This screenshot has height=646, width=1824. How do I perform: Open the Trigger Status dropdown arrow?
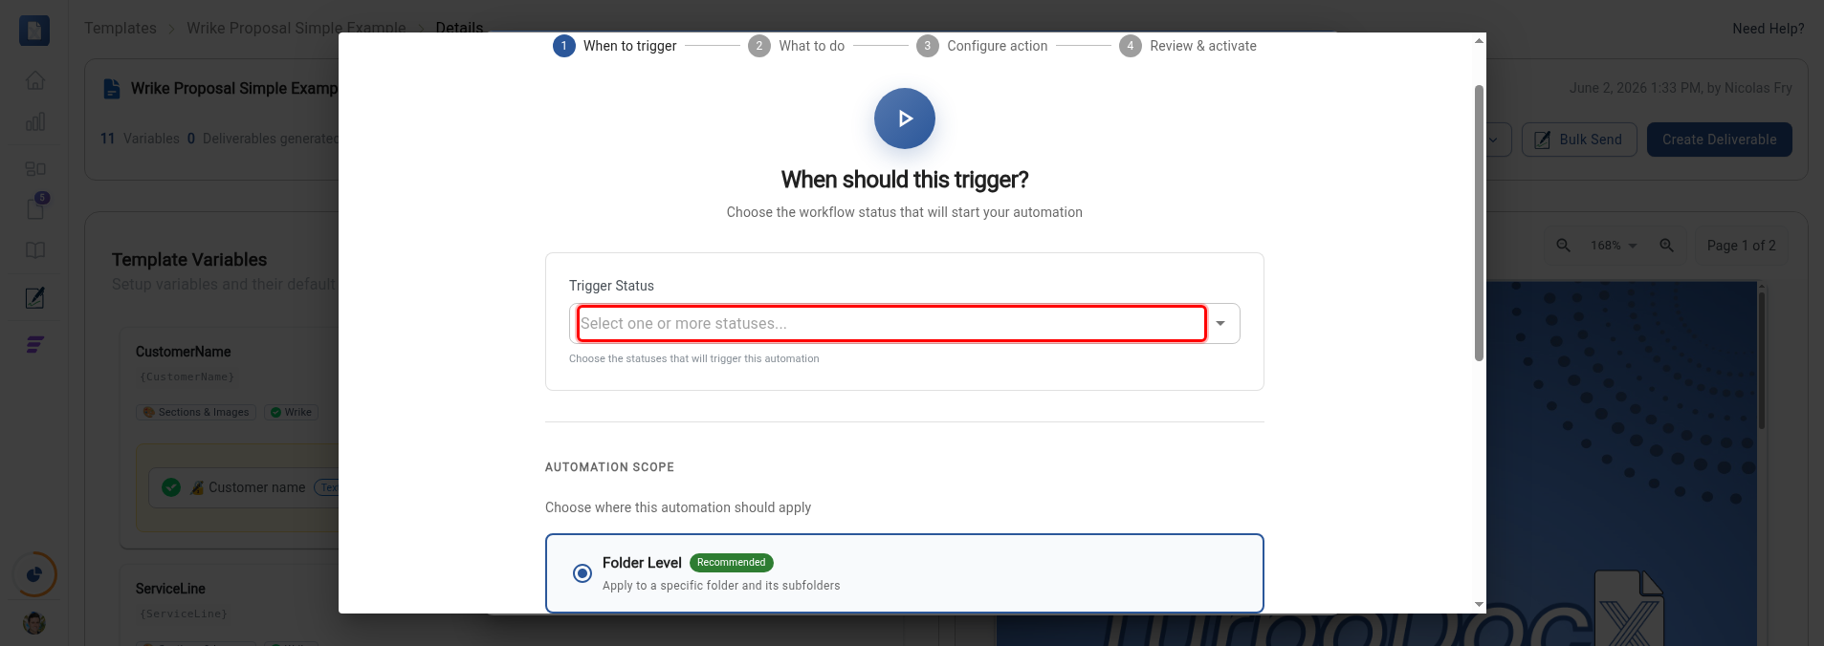(1220, 323)
